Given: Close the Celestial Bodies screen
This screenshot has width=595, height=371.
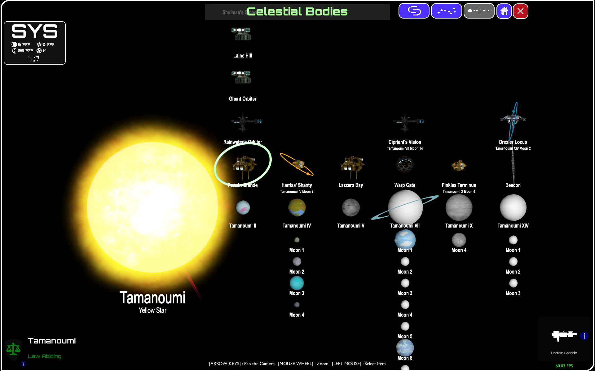Looking at the screenshot, I should pos(521,11).
